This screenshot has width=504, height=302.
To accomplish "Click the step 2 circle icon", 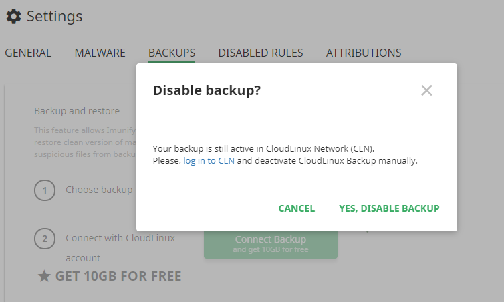I will click(45, 239).
